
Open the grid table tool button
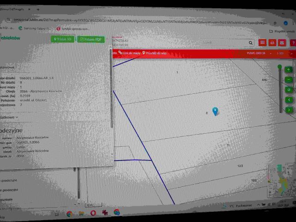262,43
